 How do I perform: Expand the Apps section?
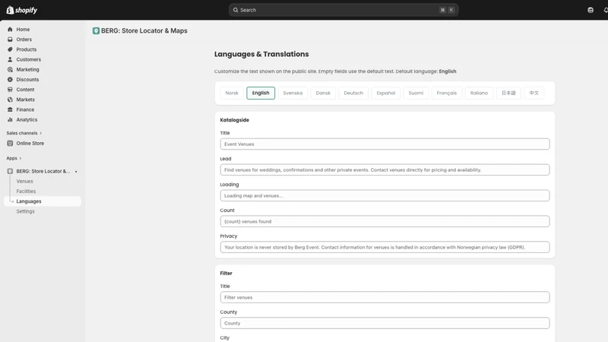[14, 158]
